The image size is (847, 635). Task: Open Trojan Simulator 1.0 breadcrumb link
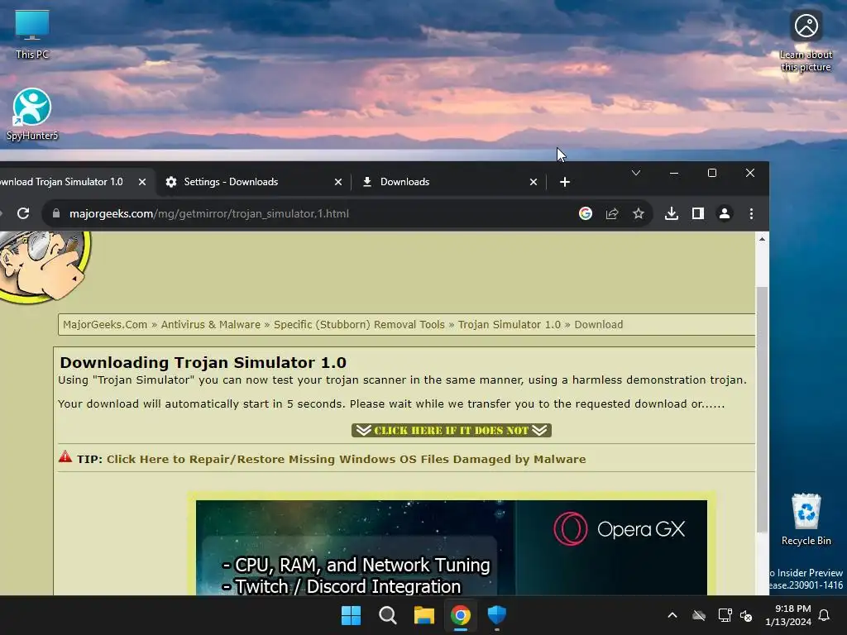pos(510,324)
